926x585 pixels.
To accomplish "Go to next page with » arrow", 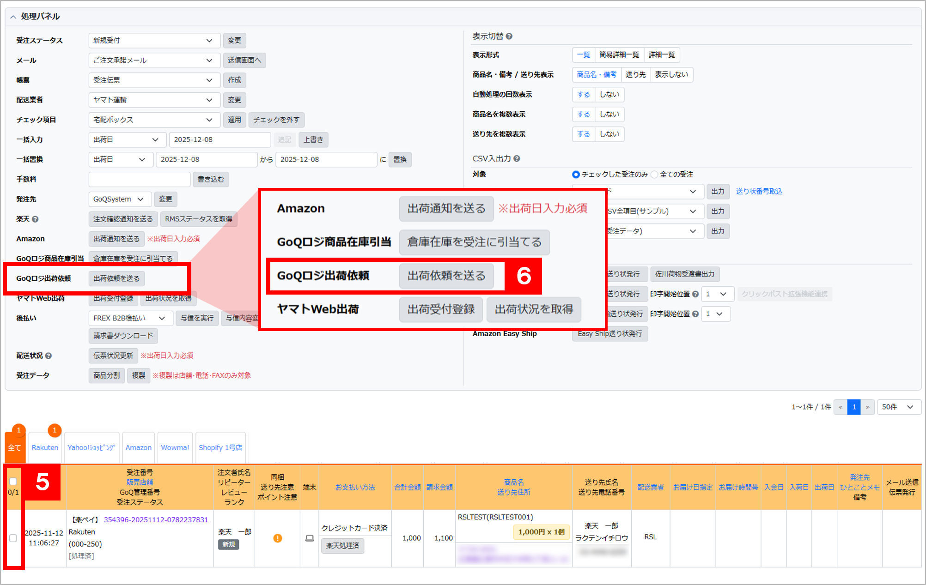I will click(867, 407).
